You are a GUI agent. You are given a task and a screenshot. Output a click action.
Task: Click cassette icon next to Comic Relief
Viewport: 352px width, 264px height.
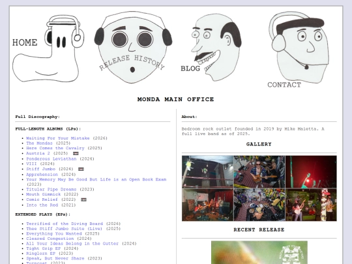[83, 199]
